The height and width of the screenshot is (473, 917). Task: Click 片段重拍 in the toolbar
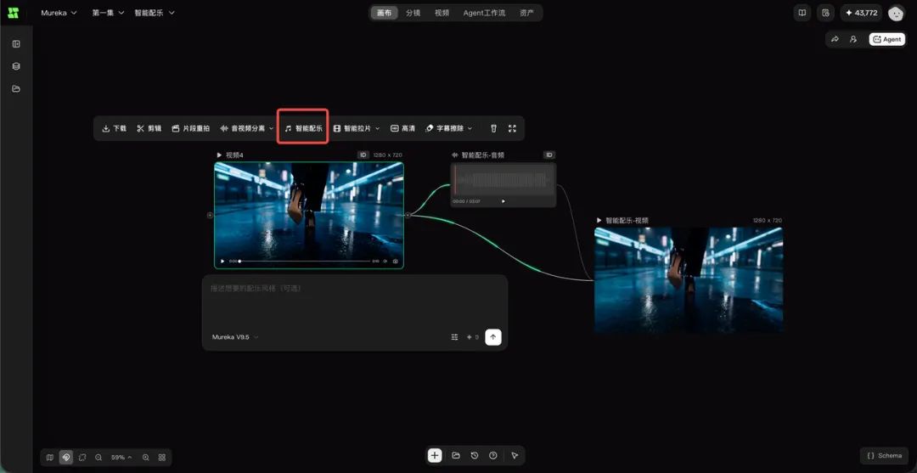tap(191, 128)
